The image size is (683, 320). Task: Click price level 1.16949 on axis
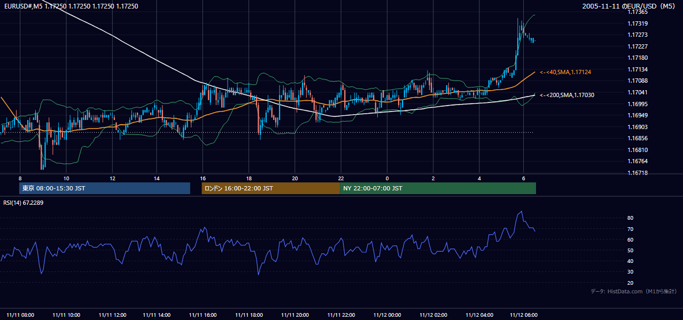638,115
